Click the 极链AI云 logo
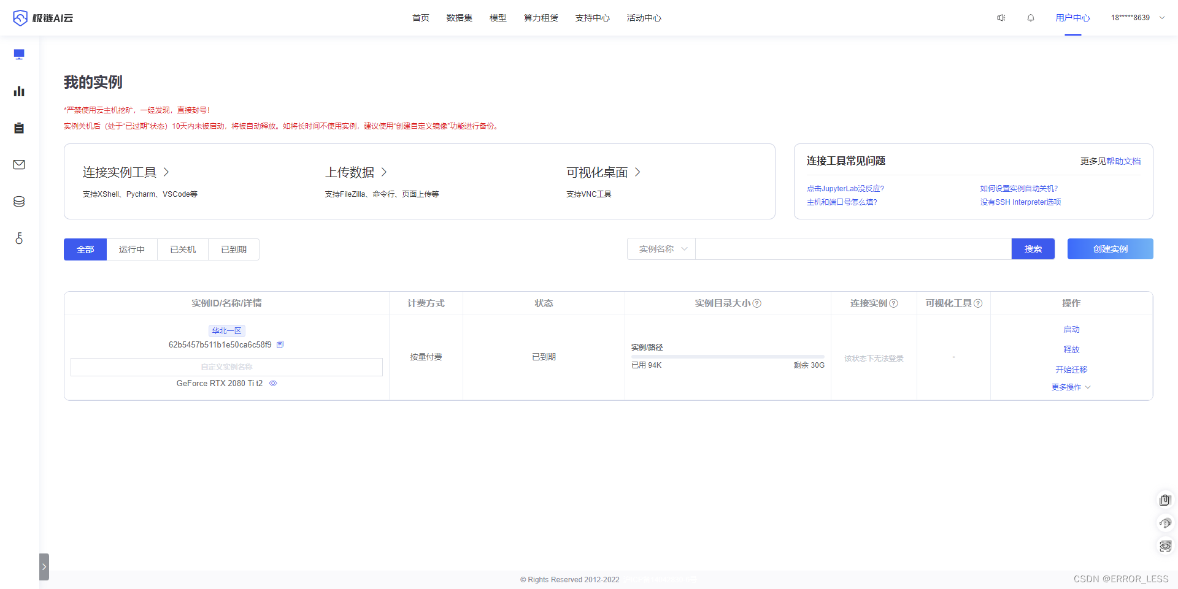The width and height of the screenshot is (1178, 589). pos(43,18)
